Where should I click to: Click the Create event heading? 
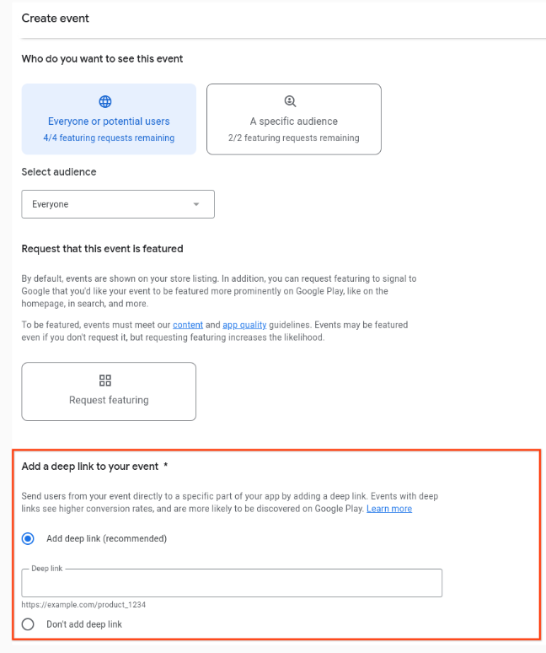tap(56, 19)
